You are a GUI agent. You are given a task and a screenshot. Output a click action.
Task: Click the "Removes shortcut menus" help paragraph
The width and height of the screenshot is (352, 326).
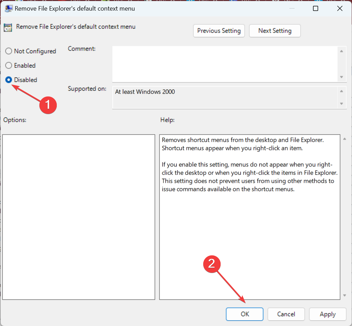[x=243, y=144]
